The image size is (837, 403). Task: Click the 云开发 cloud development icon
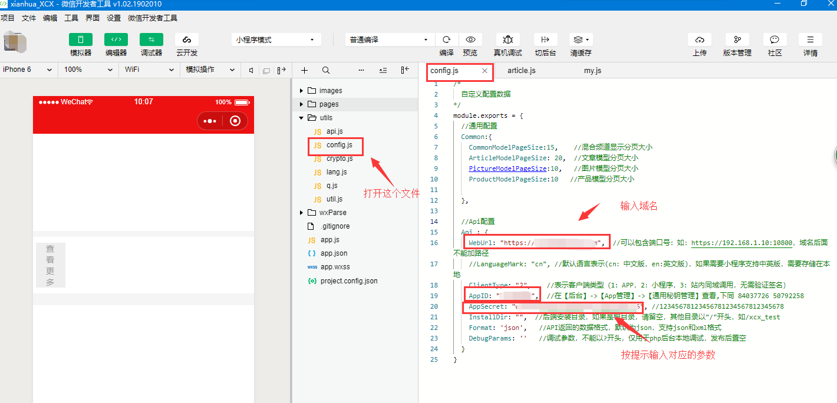(x=187, y=39)
